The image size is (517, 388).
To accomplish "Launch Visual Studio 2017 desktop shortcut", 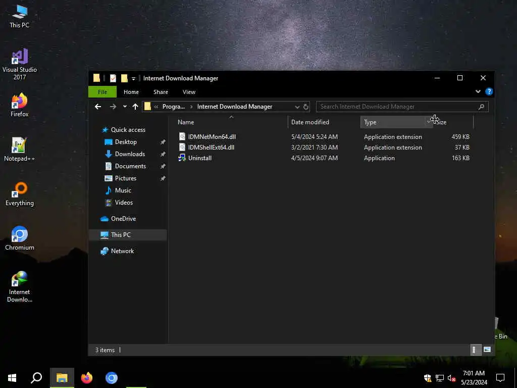I will pyautogui.click(x=20, y=64).
